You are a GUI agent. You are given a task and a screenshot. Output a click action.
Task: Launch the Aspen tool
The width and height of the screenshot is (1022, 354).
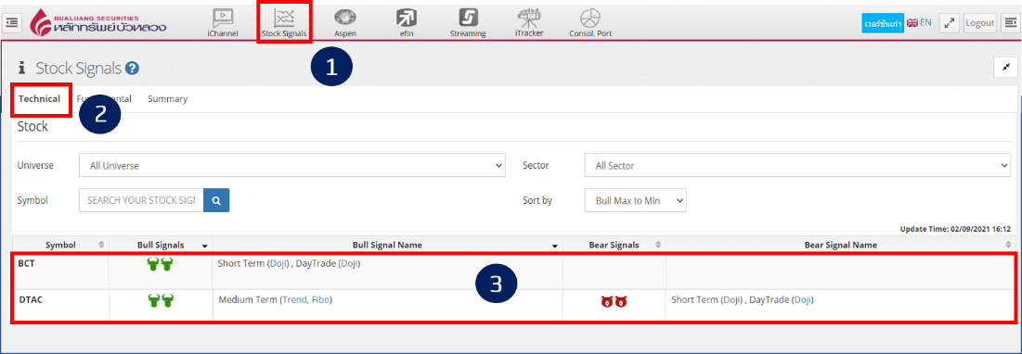tap(344, 23)
